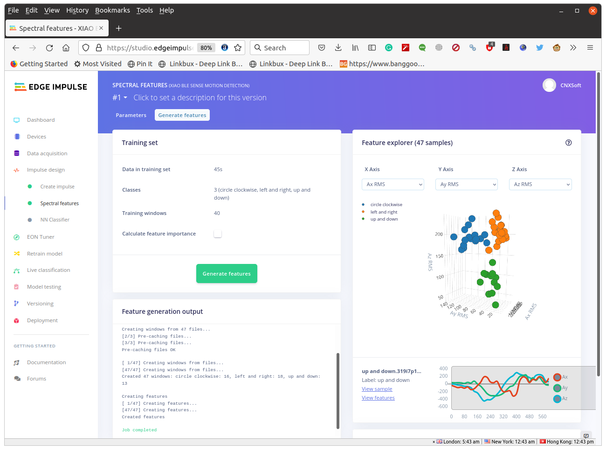
Task: Click the Firefox Search box
Action: [x=280, y=48]
